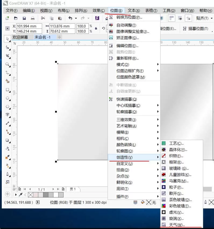Image resolution: width=214 pixels, height=229 pixels.
Task: Click the Quick customize plus circle icon
Action: (x=8, y=194)
